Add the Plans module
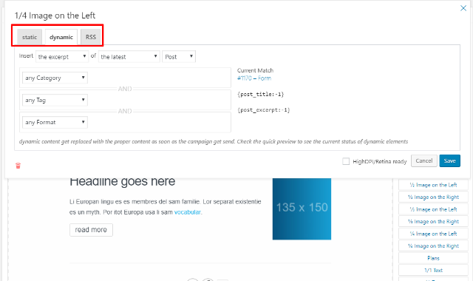 pyautogui.click(x=433, y=258)
